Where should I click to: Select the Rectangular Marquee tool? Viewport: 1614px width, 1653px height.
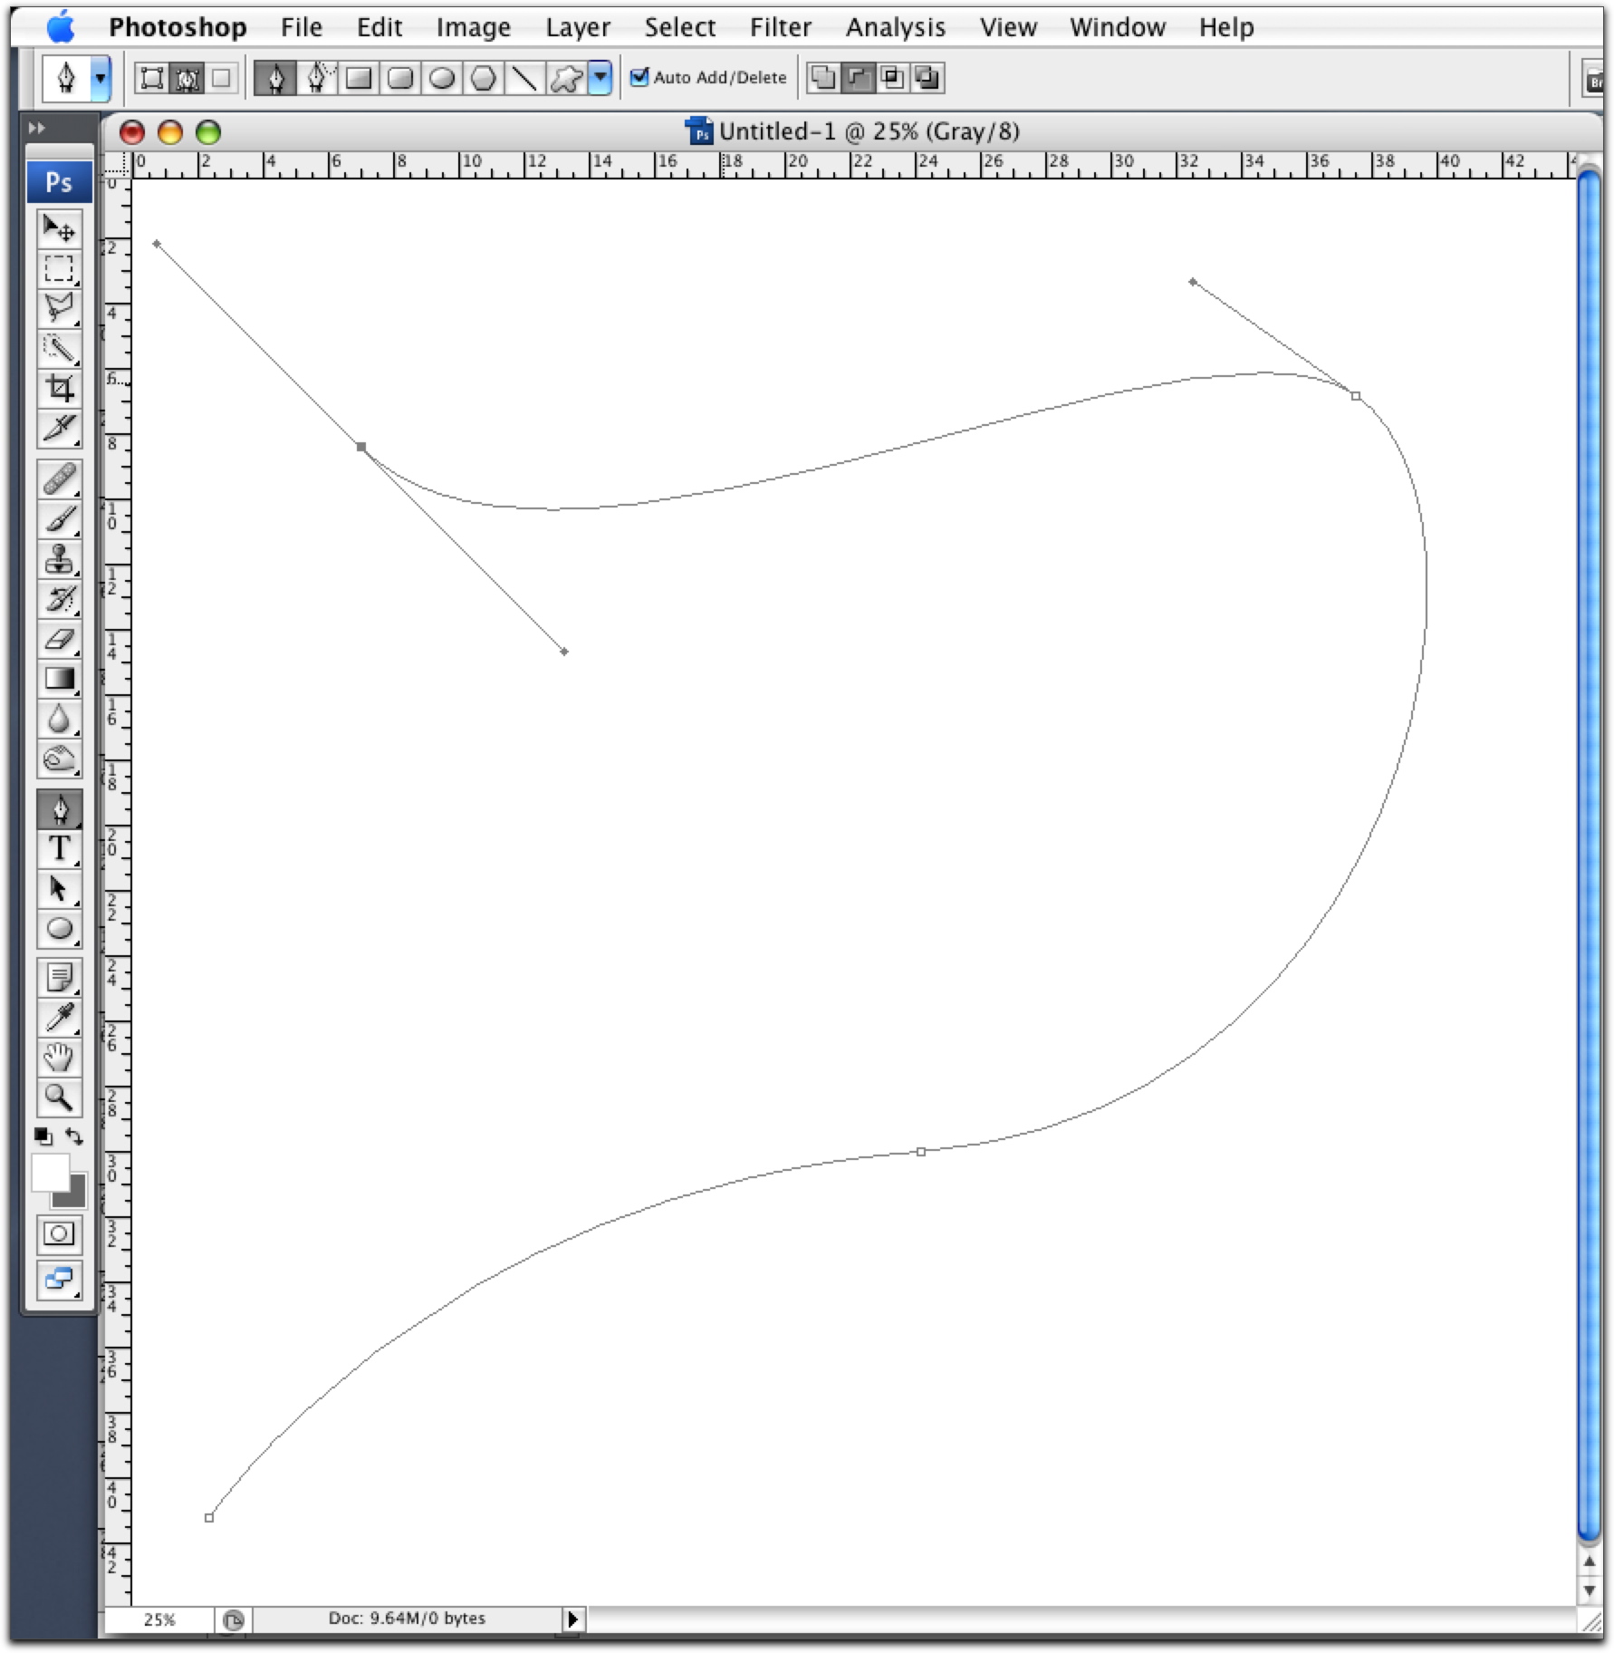pos(59,267)
